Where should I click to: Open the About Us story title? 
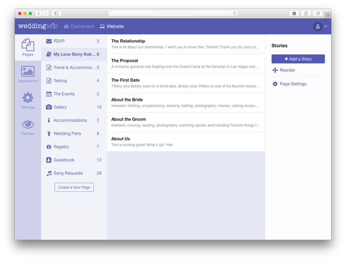[121, 139]
